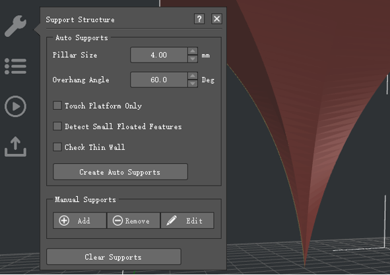Increase Pillar Size with up arrow
Image resolution: width=390 pixels, height=275 pixels.
tap(193, 51)
